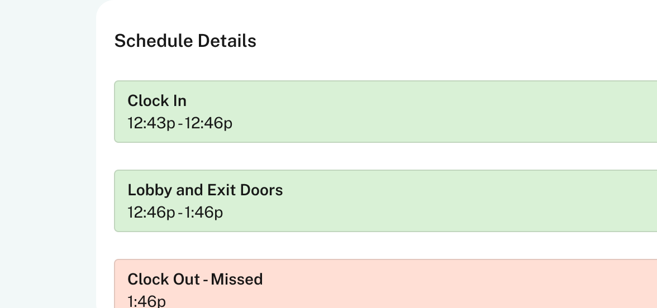Screen dimensions: 657x308
Task: Click the 12:46p end time in Clock In
Action: pyautogui.click(x=208, y=123)
